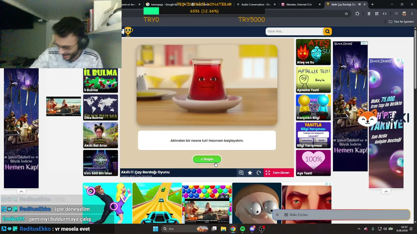417x234 pixels.
Task: Open the Aşk Testi game thumbnail
Action: coord(313,163)
